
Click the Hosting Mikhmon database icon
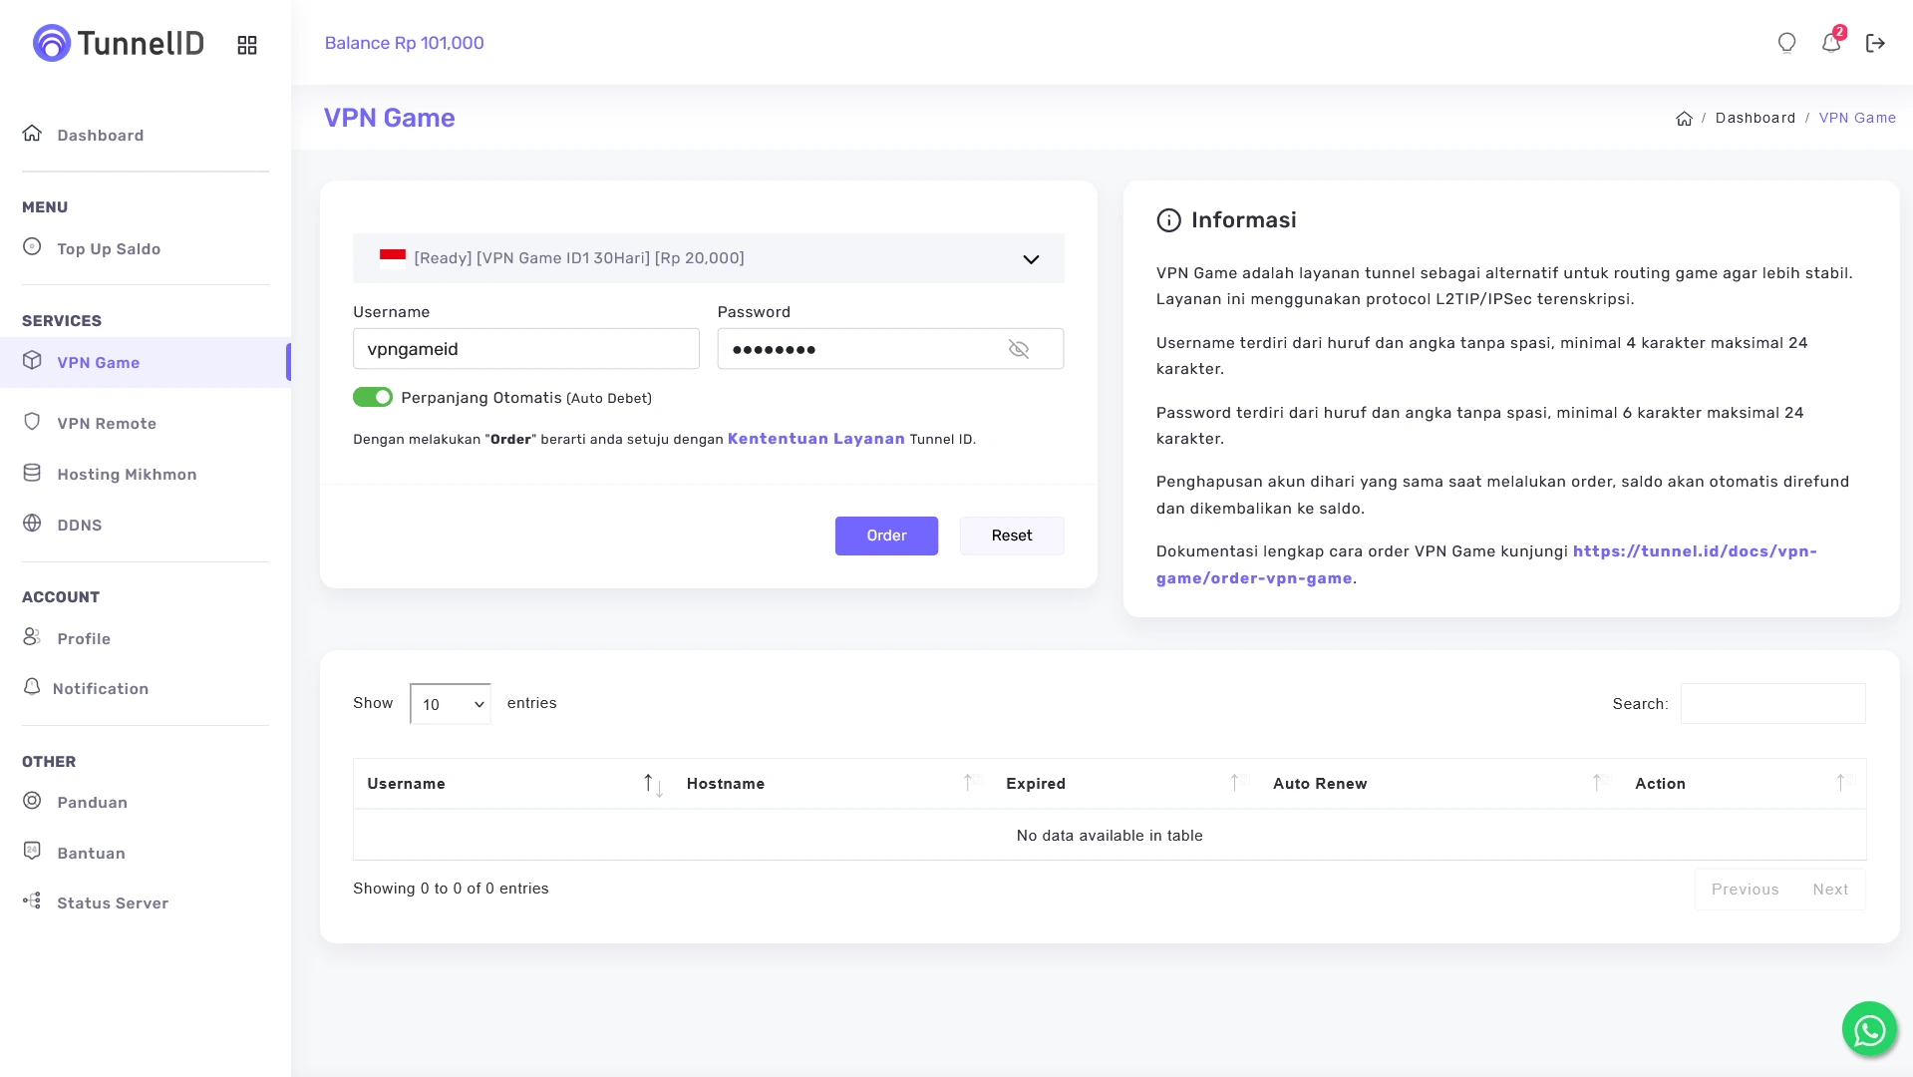pyautogui.click(x=32, y=473)
